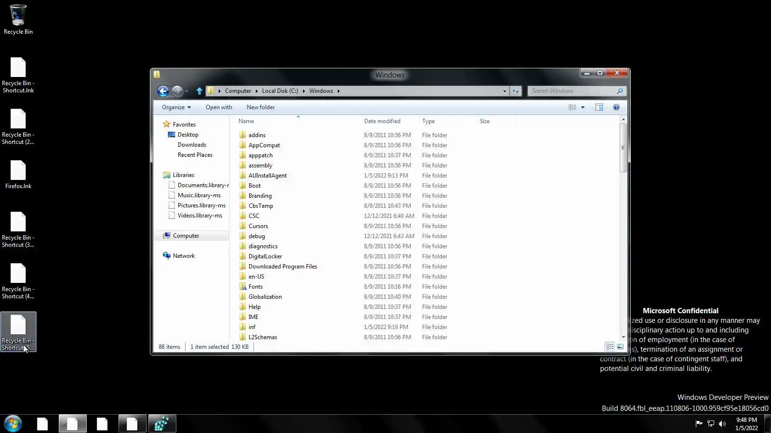Click the Desktop icon in Favorites
Viewport: 771px width, 433px height.
(172, 135)
